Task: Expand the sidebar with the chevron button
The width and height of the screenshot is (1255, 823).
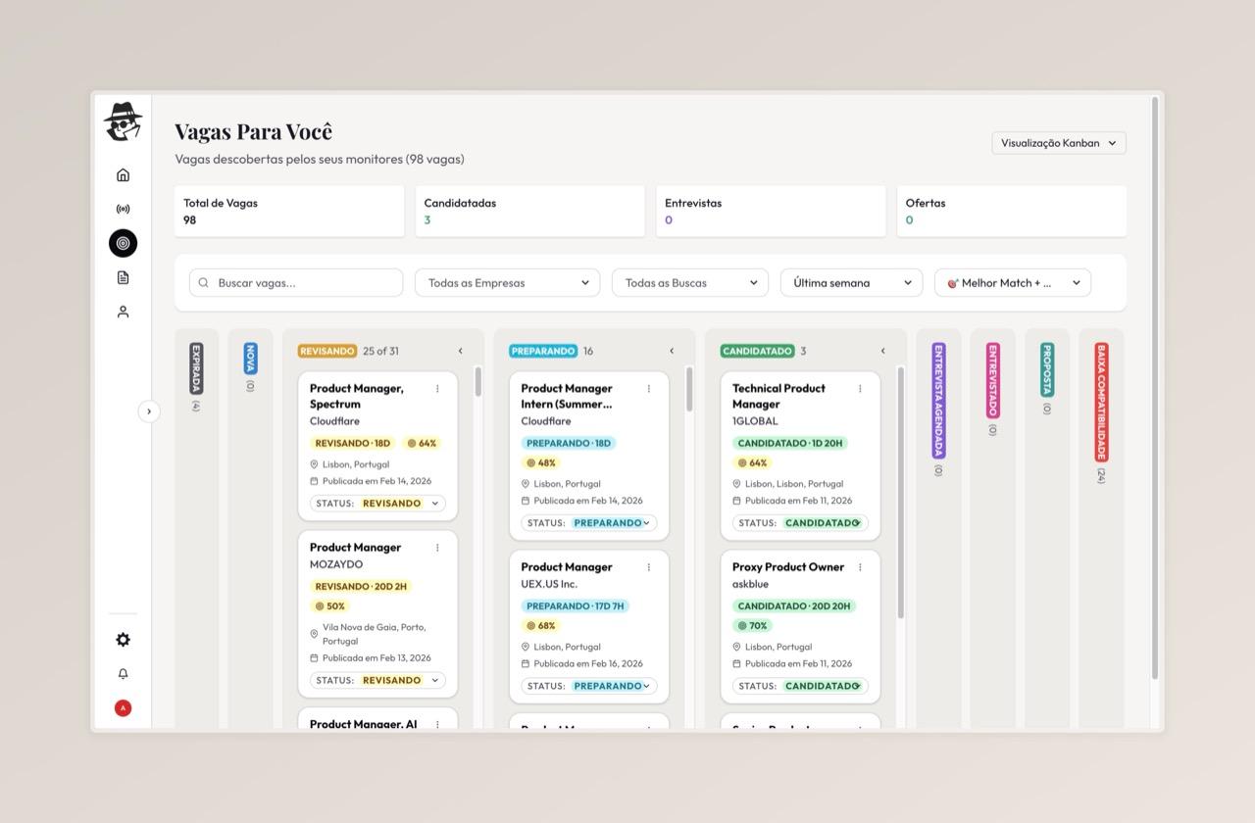Action: pos(149,411)
